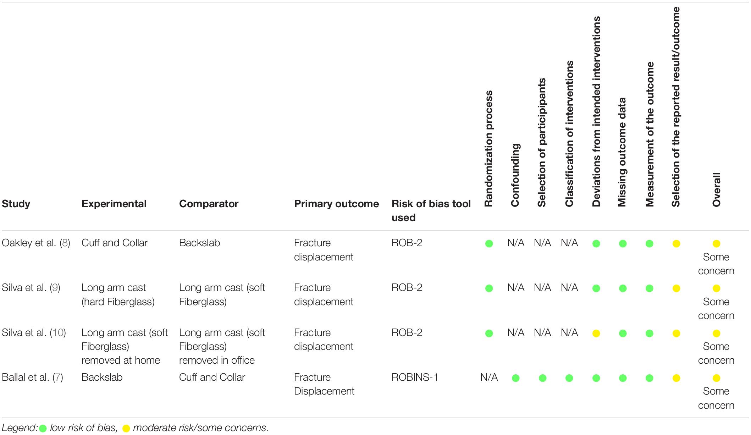The height and width of the screenshot is (435, 751).
Task: Click the N/A Randomization cell for Ballal et al.
Action: [x=489, y=378]
